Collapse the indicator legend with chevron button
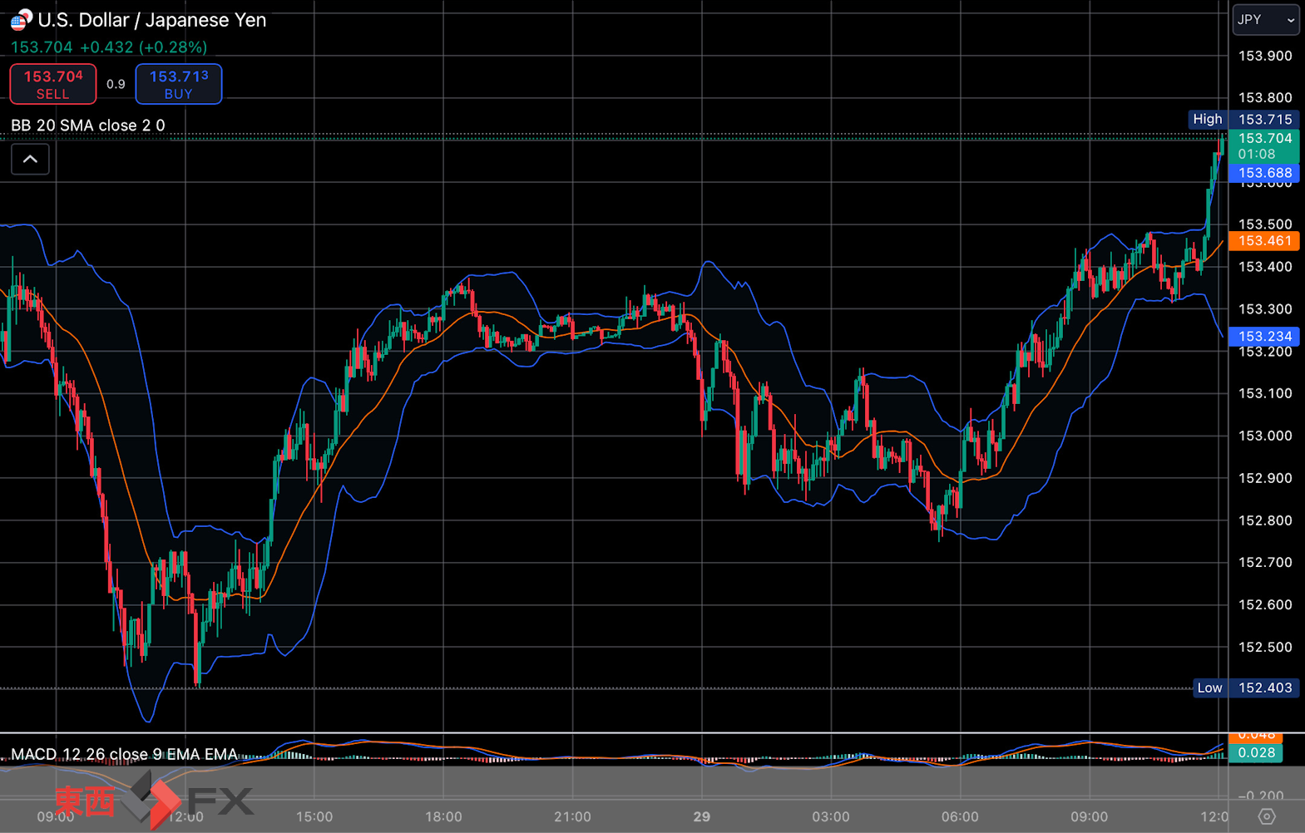 click(30, 159)
